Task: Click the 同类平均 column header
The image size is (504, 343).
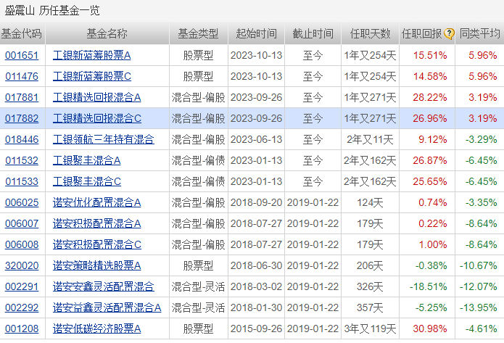Action: pos(479,33)
